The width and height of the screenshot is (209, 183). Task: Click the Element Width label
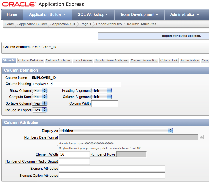pyautogui.click(x=47, y=154)
